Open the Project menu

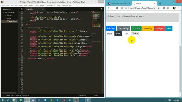click(x=43, y=5)
